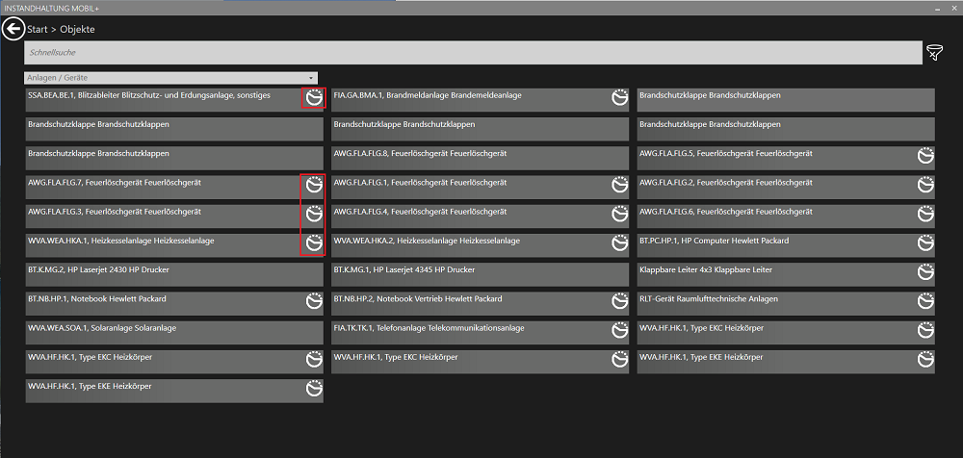Open the filter funnel icon
Screen dimensions: 963x458
[934, 53]
